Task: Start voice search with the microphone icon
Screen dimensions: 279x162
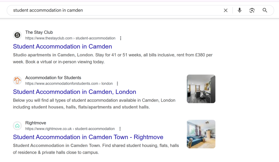Action: 239,10
